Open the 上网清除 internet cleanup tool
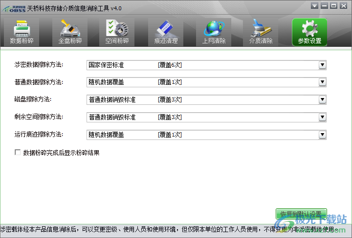 (x=214, y=32)
